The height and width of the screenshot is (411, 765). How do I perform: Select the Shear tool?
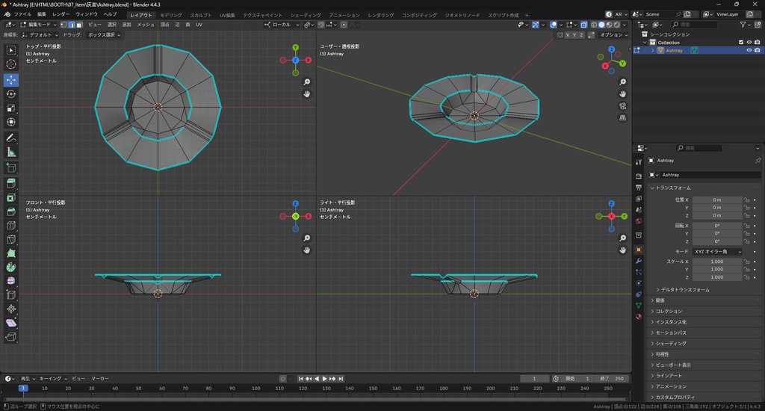pos(10,323)
